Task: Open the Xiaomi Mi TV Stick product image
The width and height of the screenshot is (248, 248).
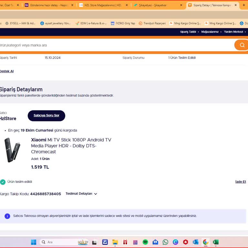Action: pyautogui.click(x=12, y=150)
